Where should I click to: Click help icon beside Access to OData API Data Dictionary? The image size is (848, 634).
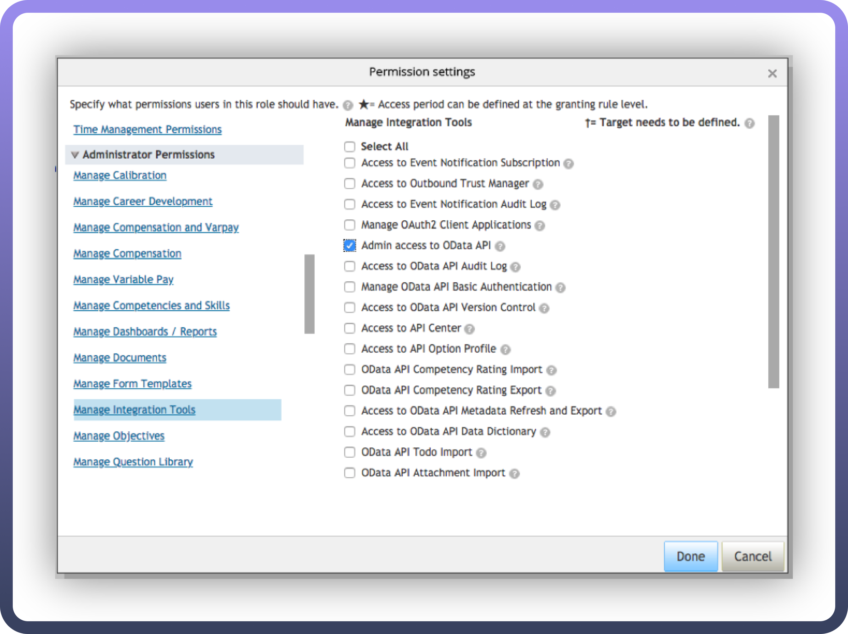click(x=545, y=432)
